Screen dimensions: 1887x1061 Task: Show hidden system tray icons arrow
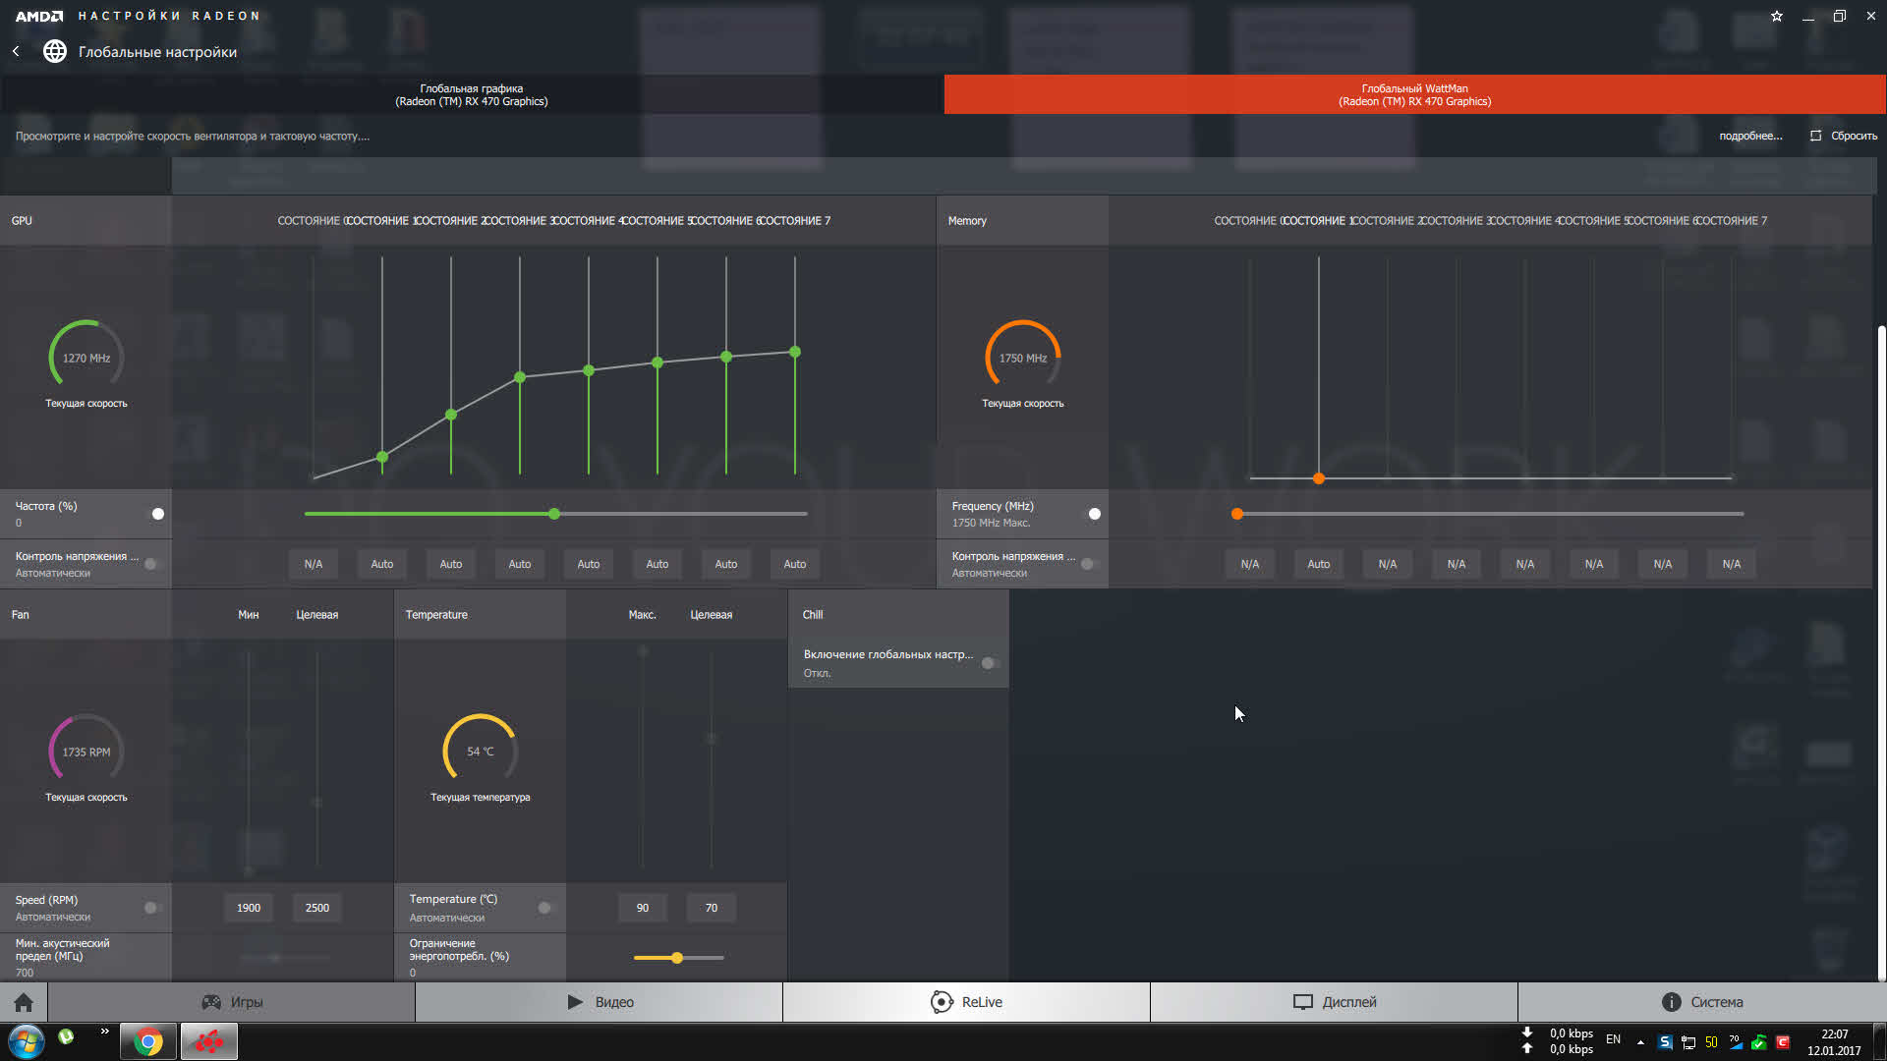(1640, 1041)
